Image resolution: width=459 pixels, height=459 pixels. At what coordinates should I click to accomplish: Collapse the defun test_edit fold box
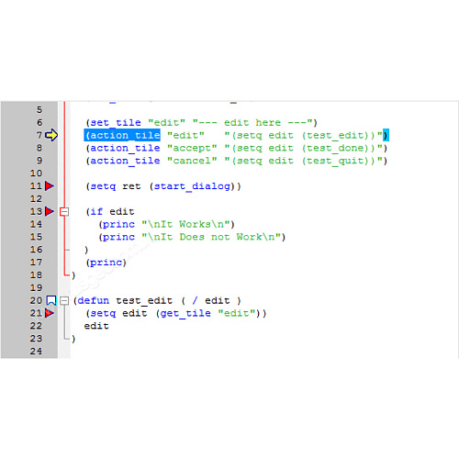coord(64,301)
